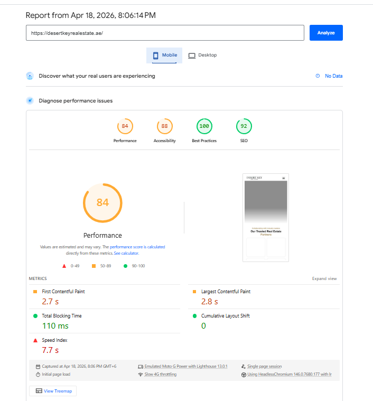Expand the Slow 4G throttling details
The width and height of the screenshot is (373, 401).
click(160, 374)
